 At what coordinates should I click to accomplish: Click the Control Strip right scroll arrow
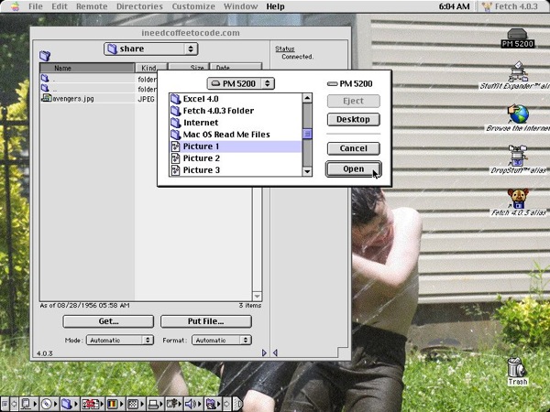coord(227,404)
